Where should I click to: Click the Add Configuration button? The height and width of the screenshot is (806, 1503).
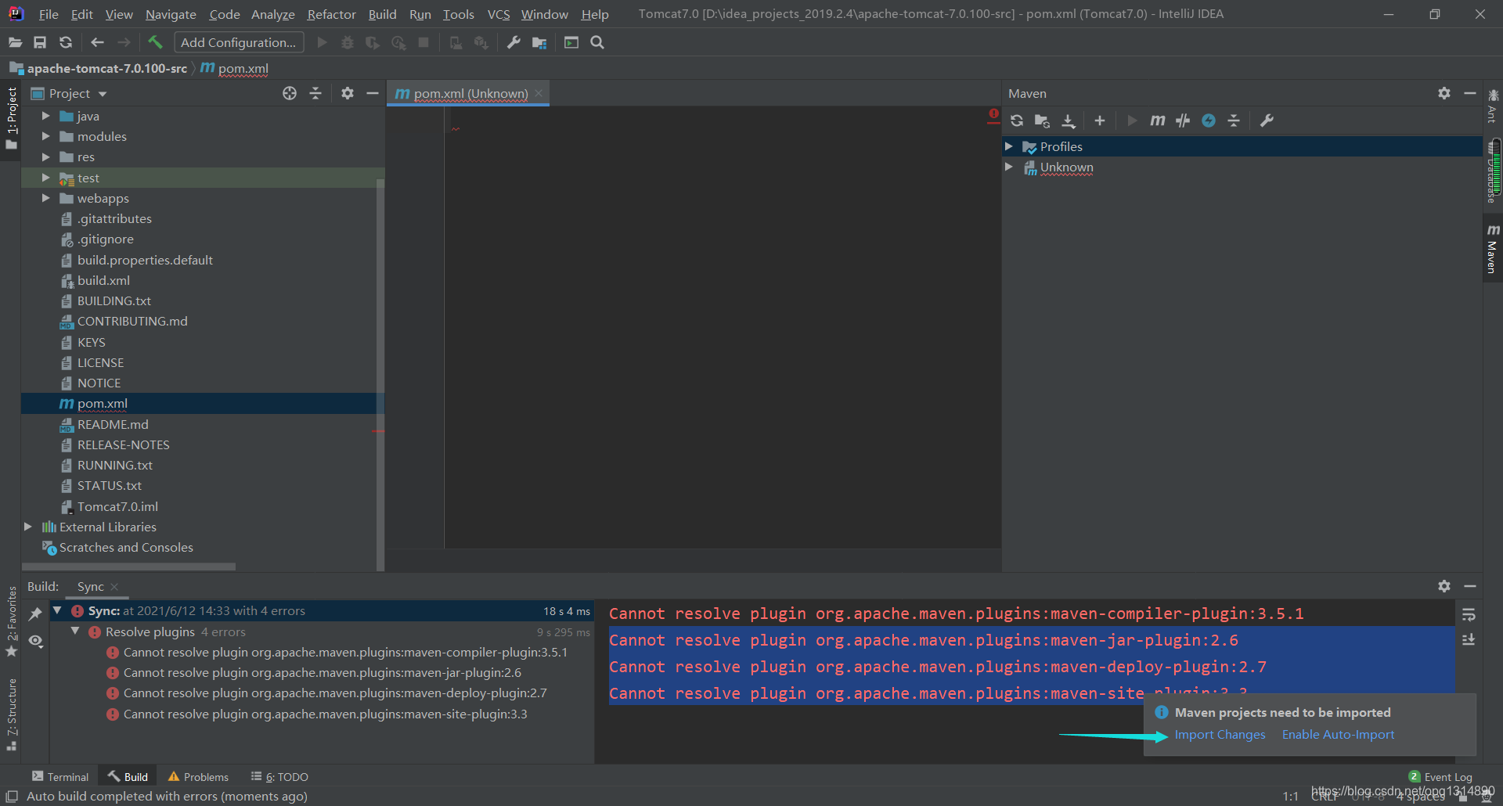(x=239, y=42)
